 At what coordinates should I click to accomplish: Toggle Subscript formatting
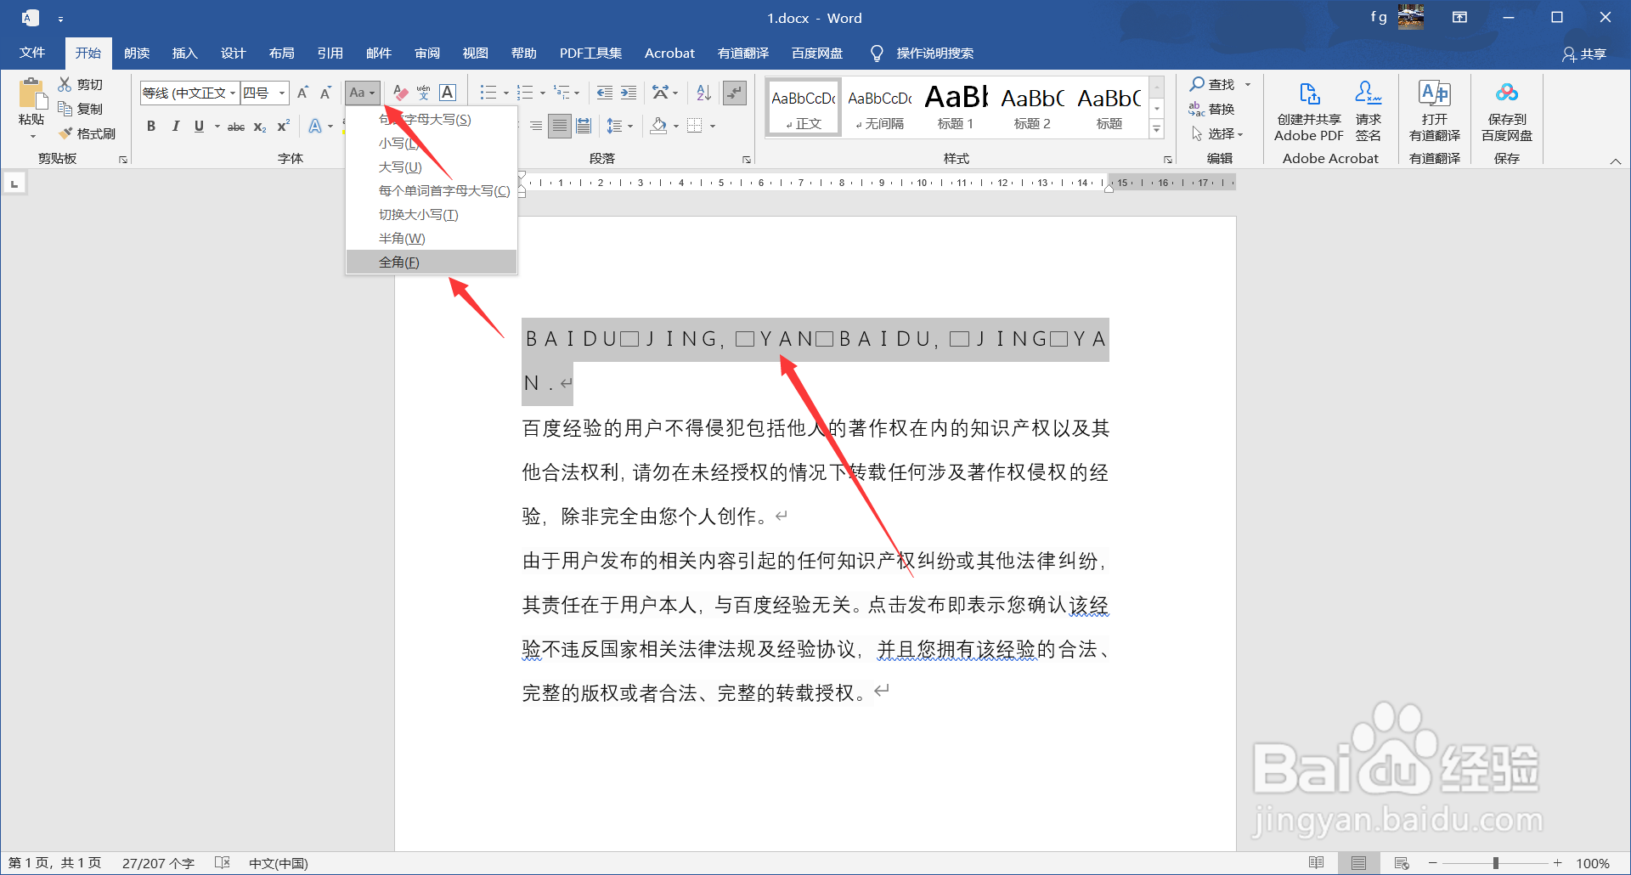pos(260,126)
